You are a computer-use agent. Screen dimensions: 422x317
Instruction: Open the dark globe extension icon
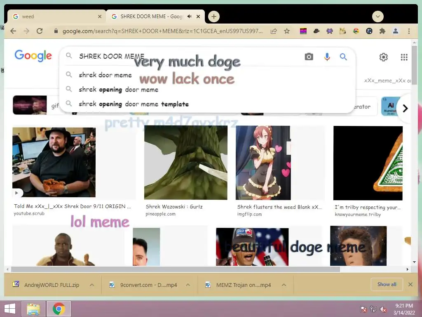[x=369, y=31]
